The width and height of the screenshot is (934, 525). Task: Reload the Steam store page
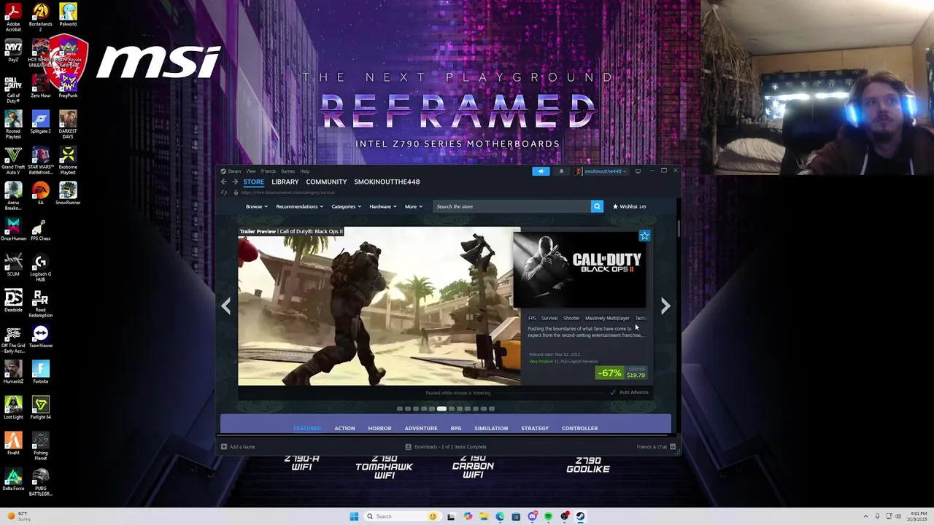point(224,192)
